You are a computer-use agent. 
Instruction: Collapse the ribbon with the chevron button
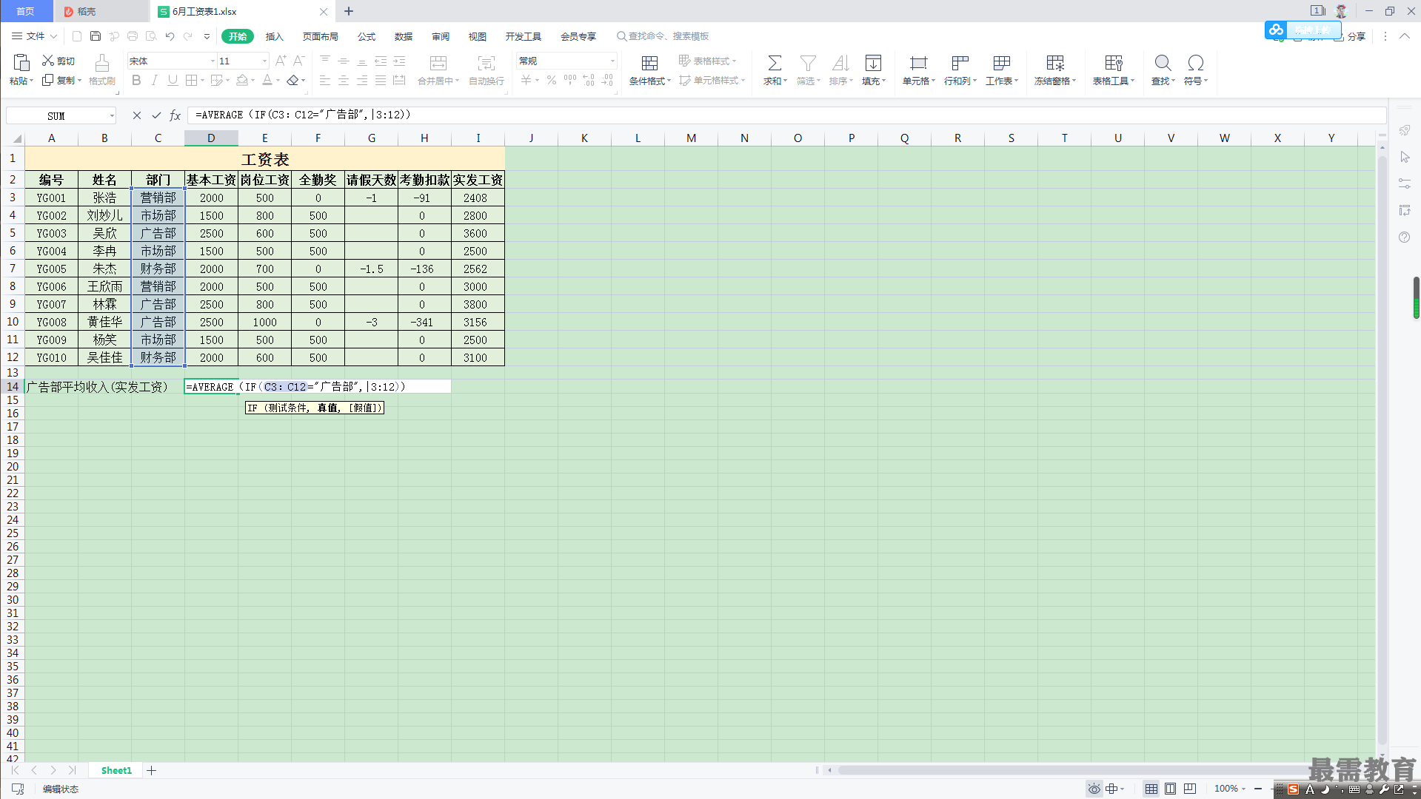point(1405,36)
